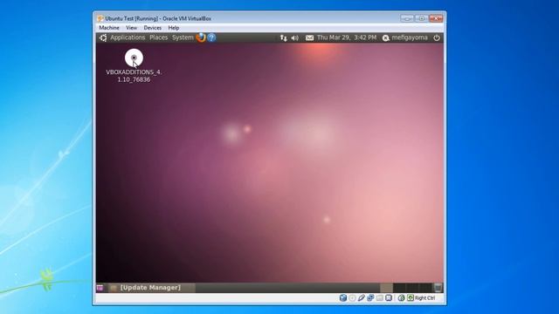
Task: Open the VBOXADDITIONS_4.1.10_76836 disc icon
Action: coord(134,58)
